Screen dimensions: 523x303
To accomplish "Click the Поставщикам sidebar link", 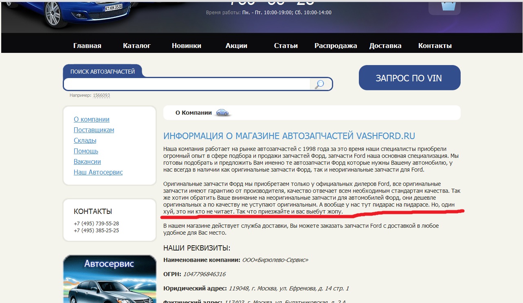I will point(94,130).
